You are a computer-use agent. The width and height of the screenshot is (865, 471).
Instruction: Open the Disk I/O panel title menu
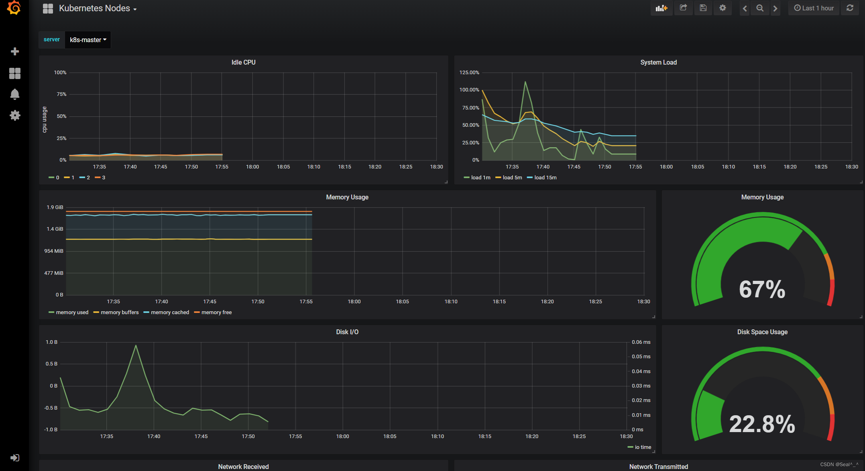click(347, 332)
